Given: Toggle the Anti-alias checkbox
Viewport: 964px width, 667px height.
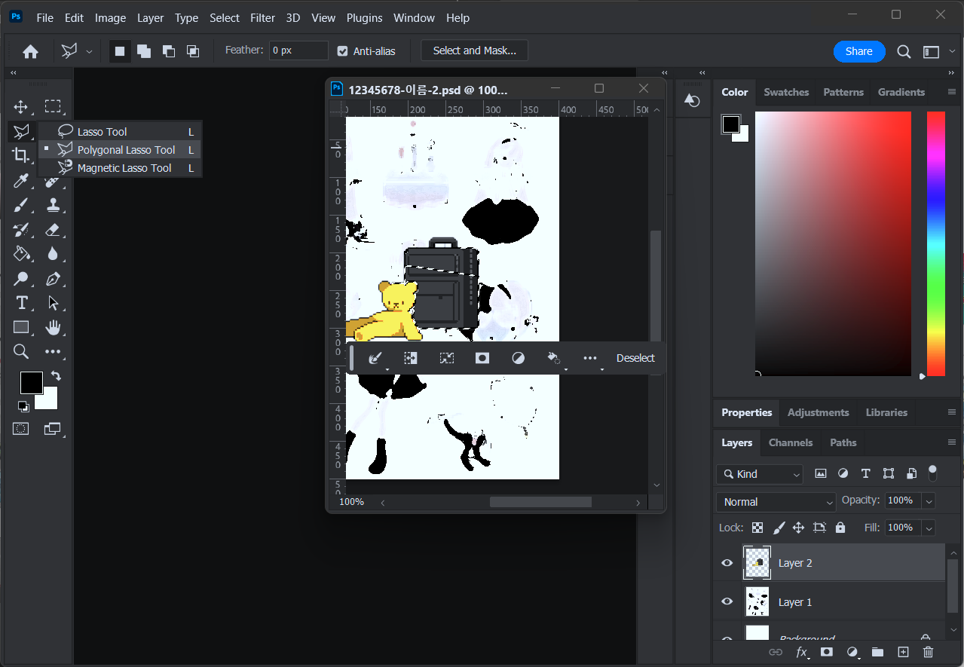Looking at the screenshot, I should point(343,51).
